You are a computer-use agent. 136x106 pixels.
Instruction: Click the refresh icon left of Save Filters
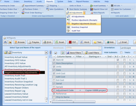click(63, 53)
